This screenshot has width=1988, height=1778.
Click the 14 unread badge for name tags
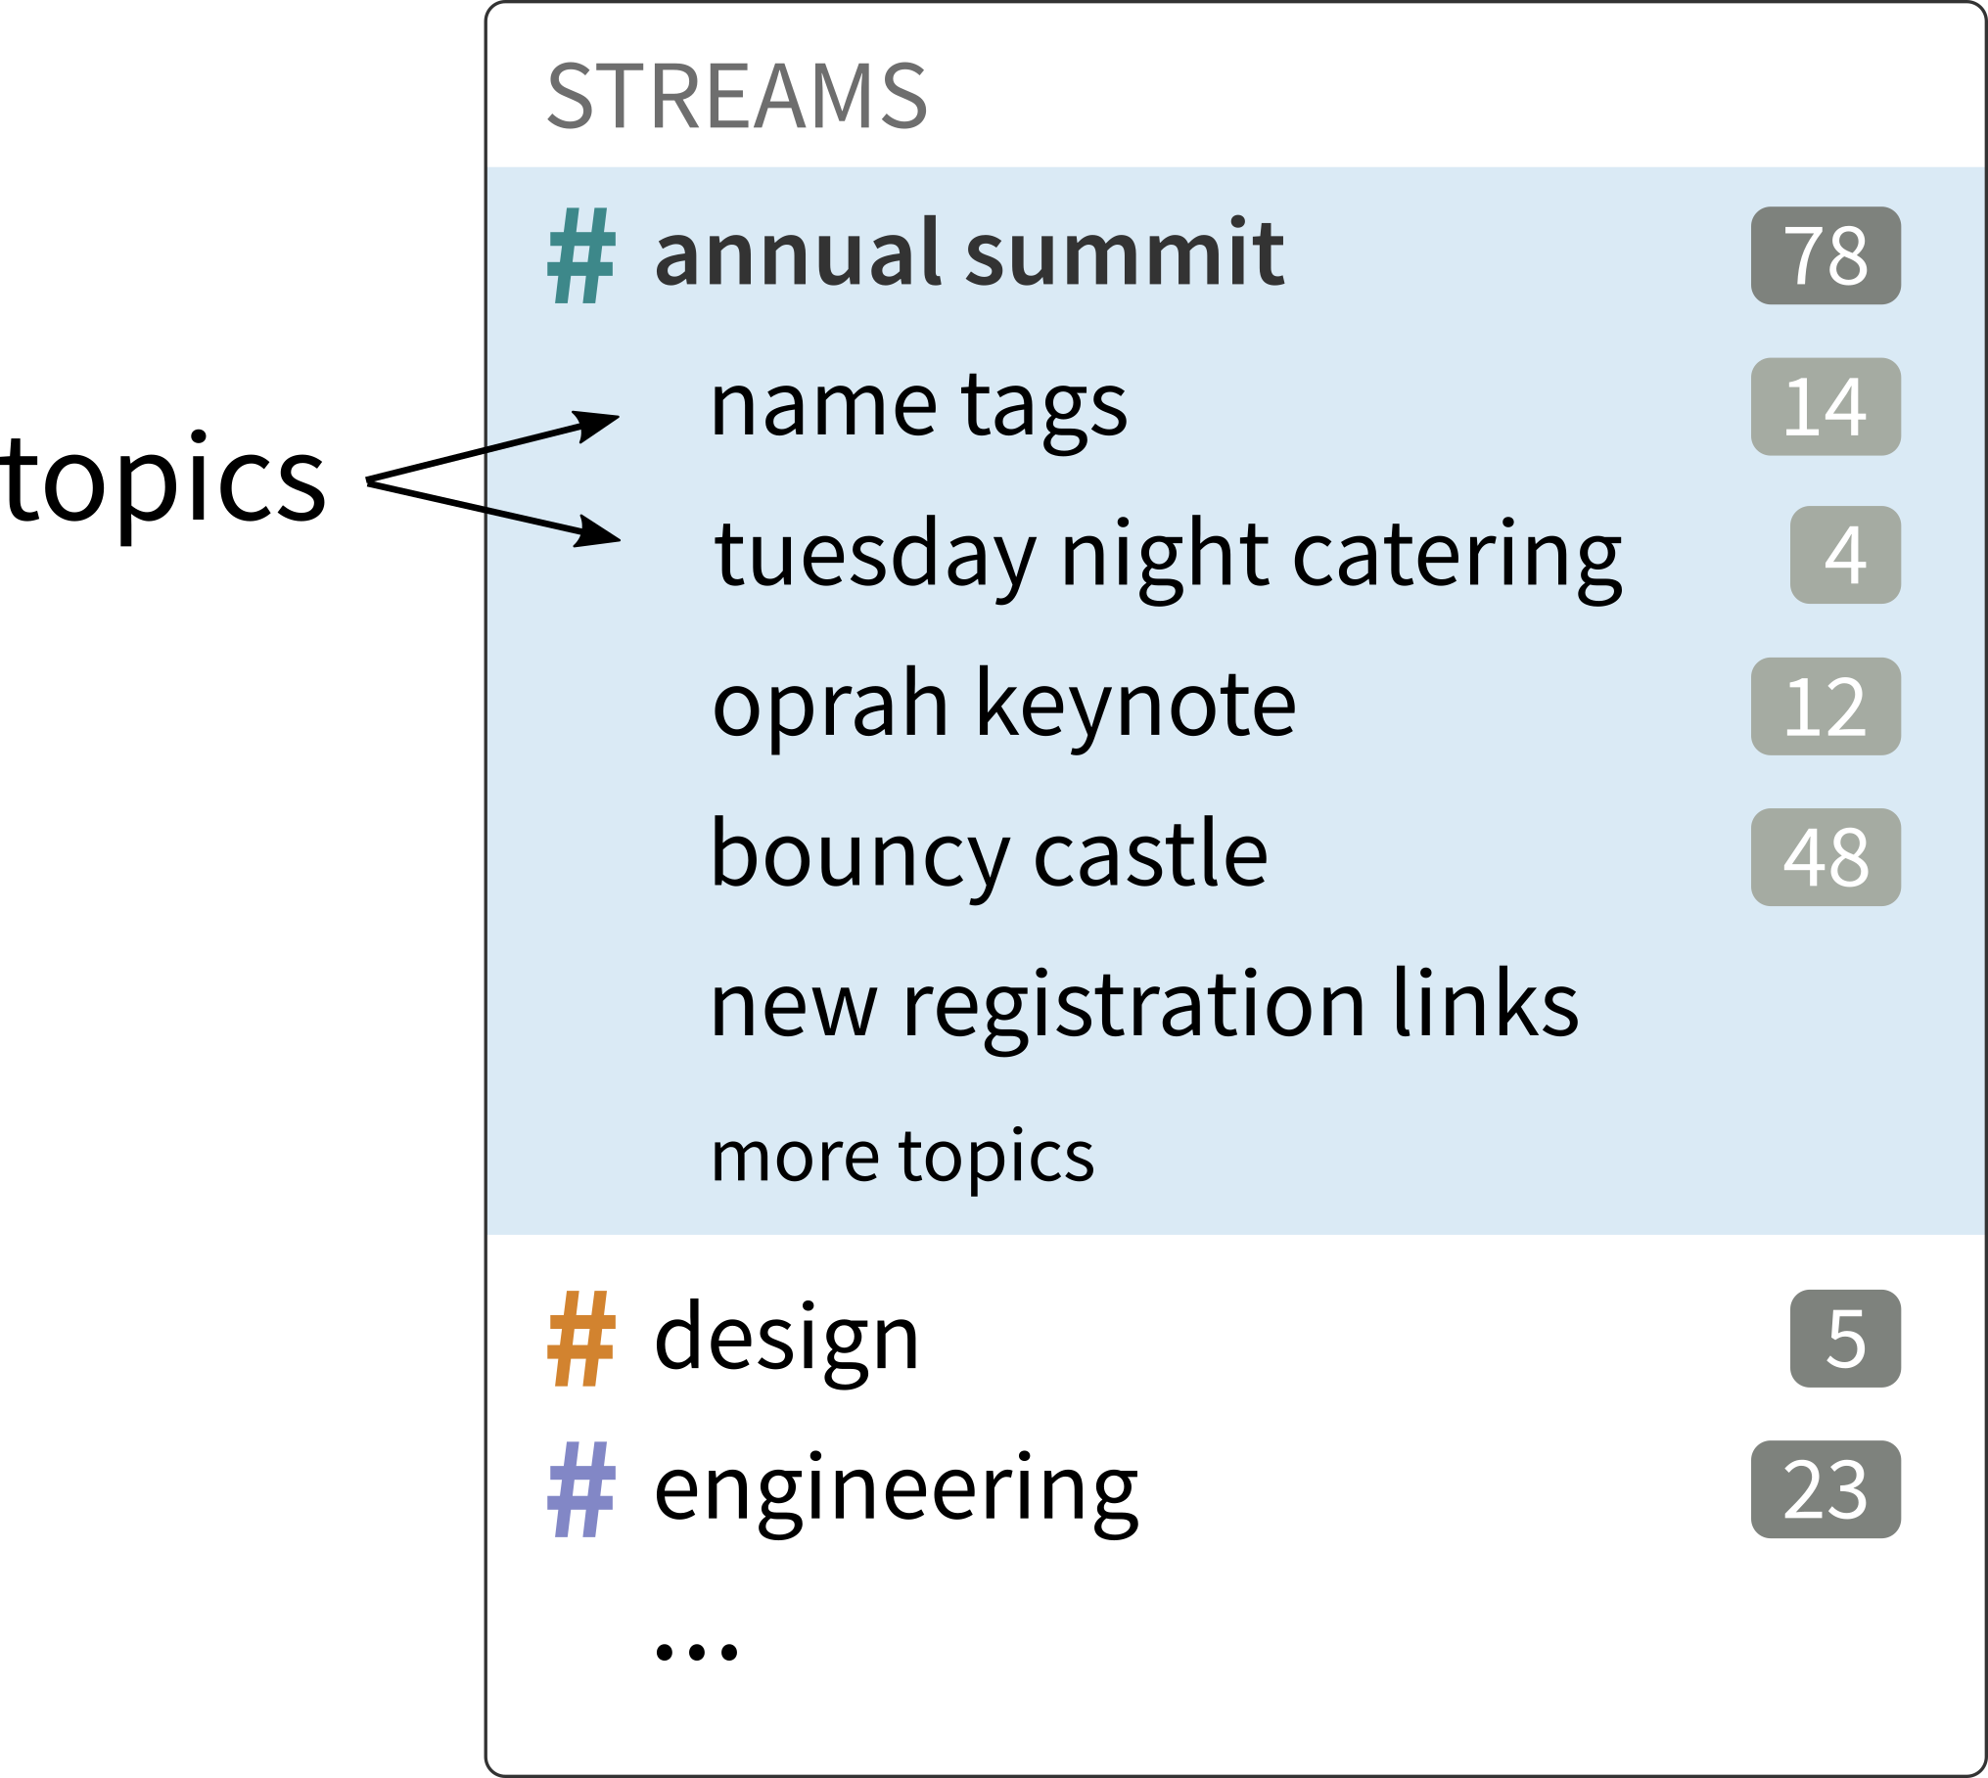[1825, 406]
